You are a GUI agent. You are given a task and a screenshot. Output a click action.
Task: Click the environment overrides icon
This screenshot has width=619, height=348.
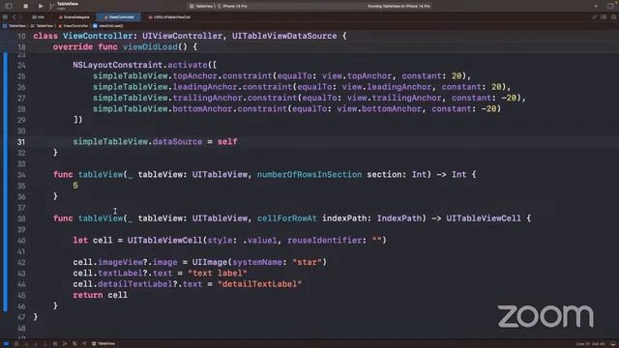pyautogui.click(x=74, y=344)
